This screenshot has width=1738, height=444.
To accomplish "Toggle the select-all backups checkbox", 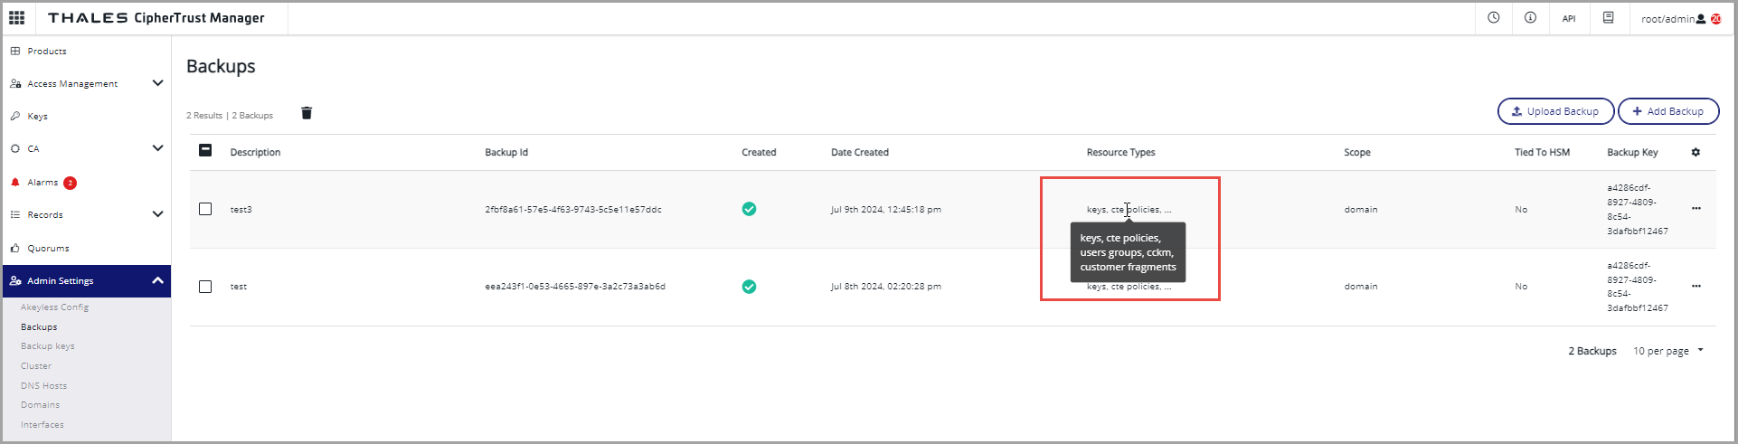I will [x=205, y=151].
